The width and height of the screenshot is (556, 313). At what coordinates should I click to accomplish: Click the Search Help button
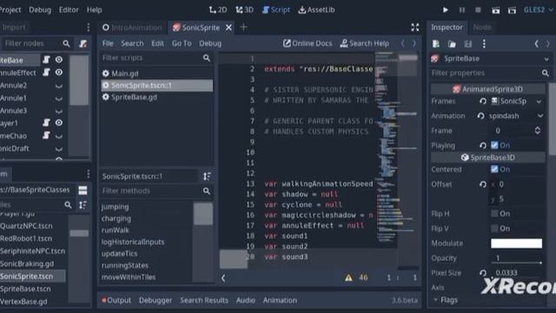365,43
